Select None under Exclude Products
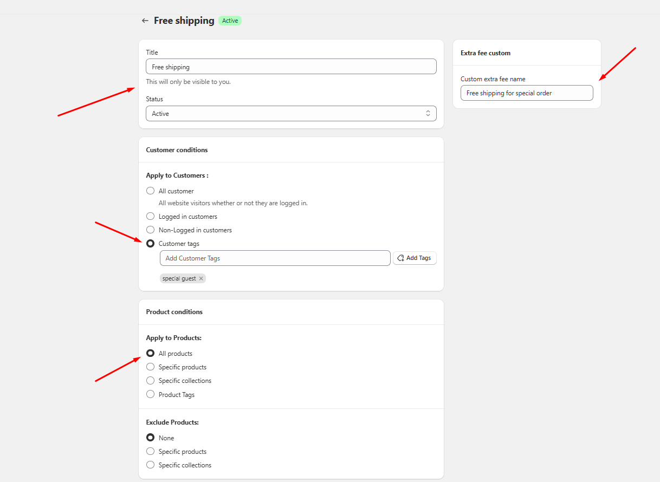Screen dimensions: 660x482 (x=151, y=438)
